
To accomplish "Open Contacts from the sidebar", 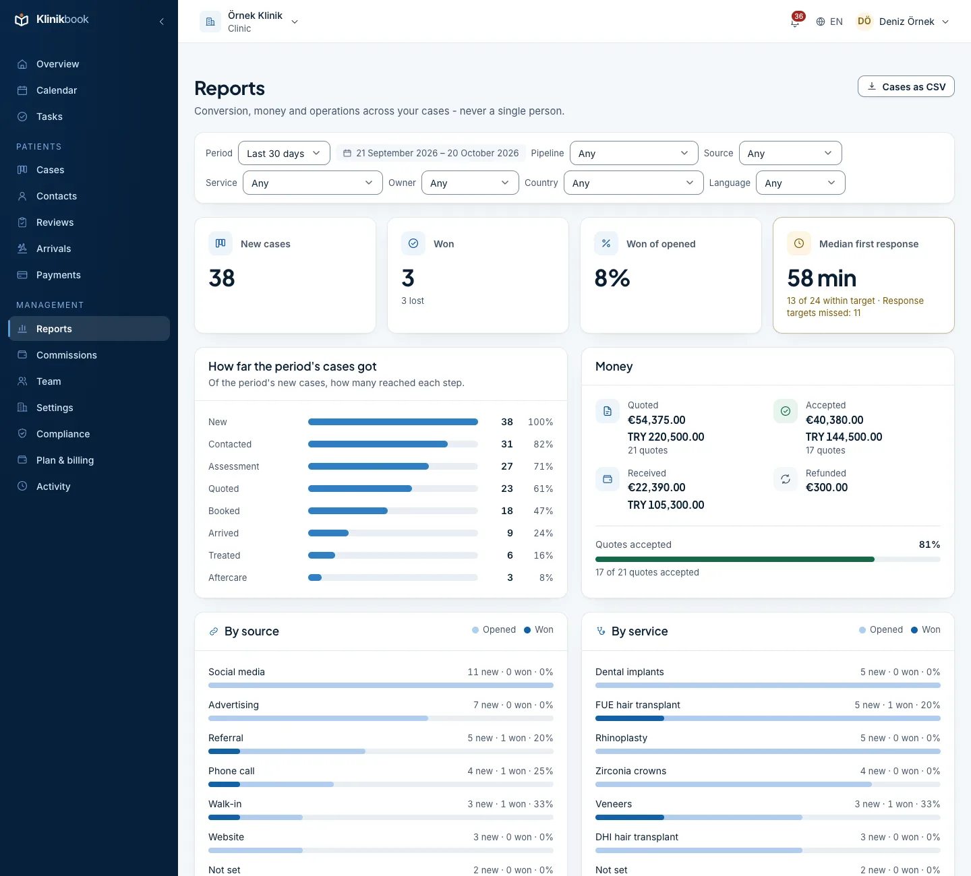I will tap(89, 196).
